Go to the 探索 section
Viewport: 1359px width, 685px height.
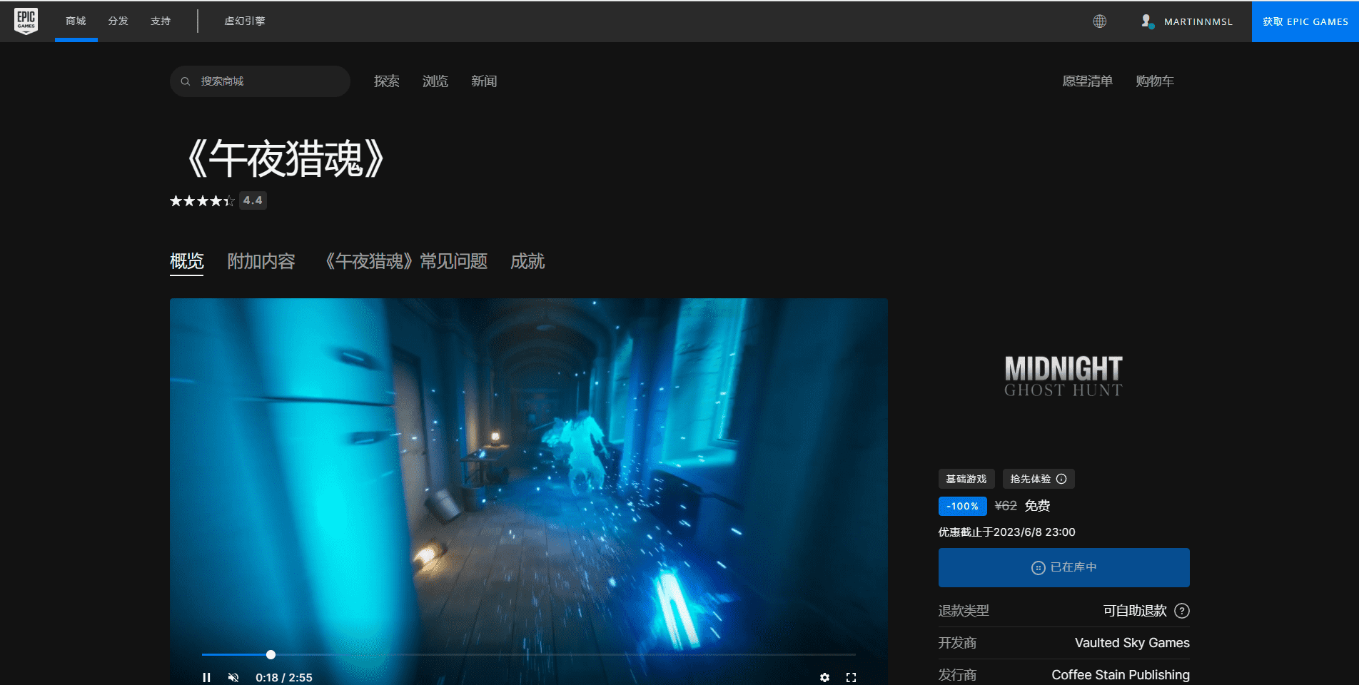point(387,81)
